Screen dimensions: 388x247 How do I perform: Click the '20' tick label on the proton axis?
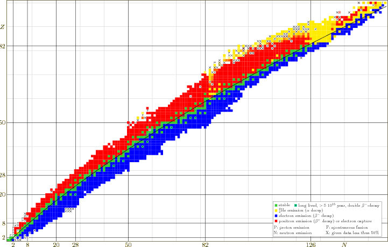coord(3,194)
